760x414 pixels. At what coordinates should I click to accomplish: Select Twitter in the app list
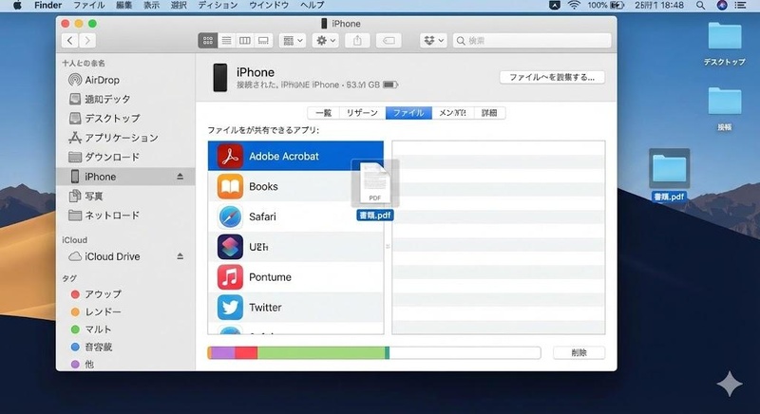point(295,307)
